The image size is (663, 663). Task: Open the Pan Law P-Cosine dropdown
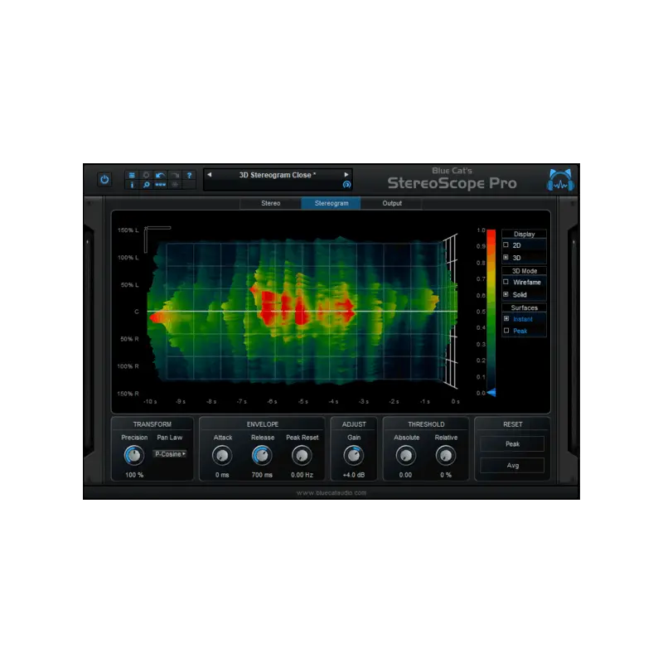[x=170, y=454]
